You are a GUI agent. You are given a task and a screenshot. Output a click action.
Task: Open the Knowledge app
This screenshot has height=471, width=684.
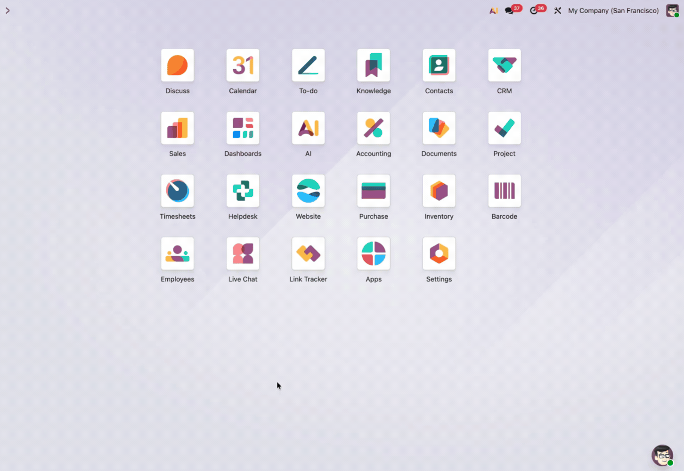point(374,65)
